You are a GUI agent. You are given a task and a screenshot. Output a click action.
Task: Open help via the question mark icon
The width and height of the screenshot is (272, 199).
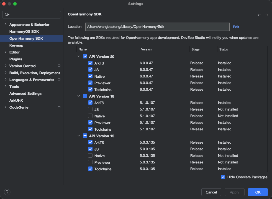pos(7,192)
